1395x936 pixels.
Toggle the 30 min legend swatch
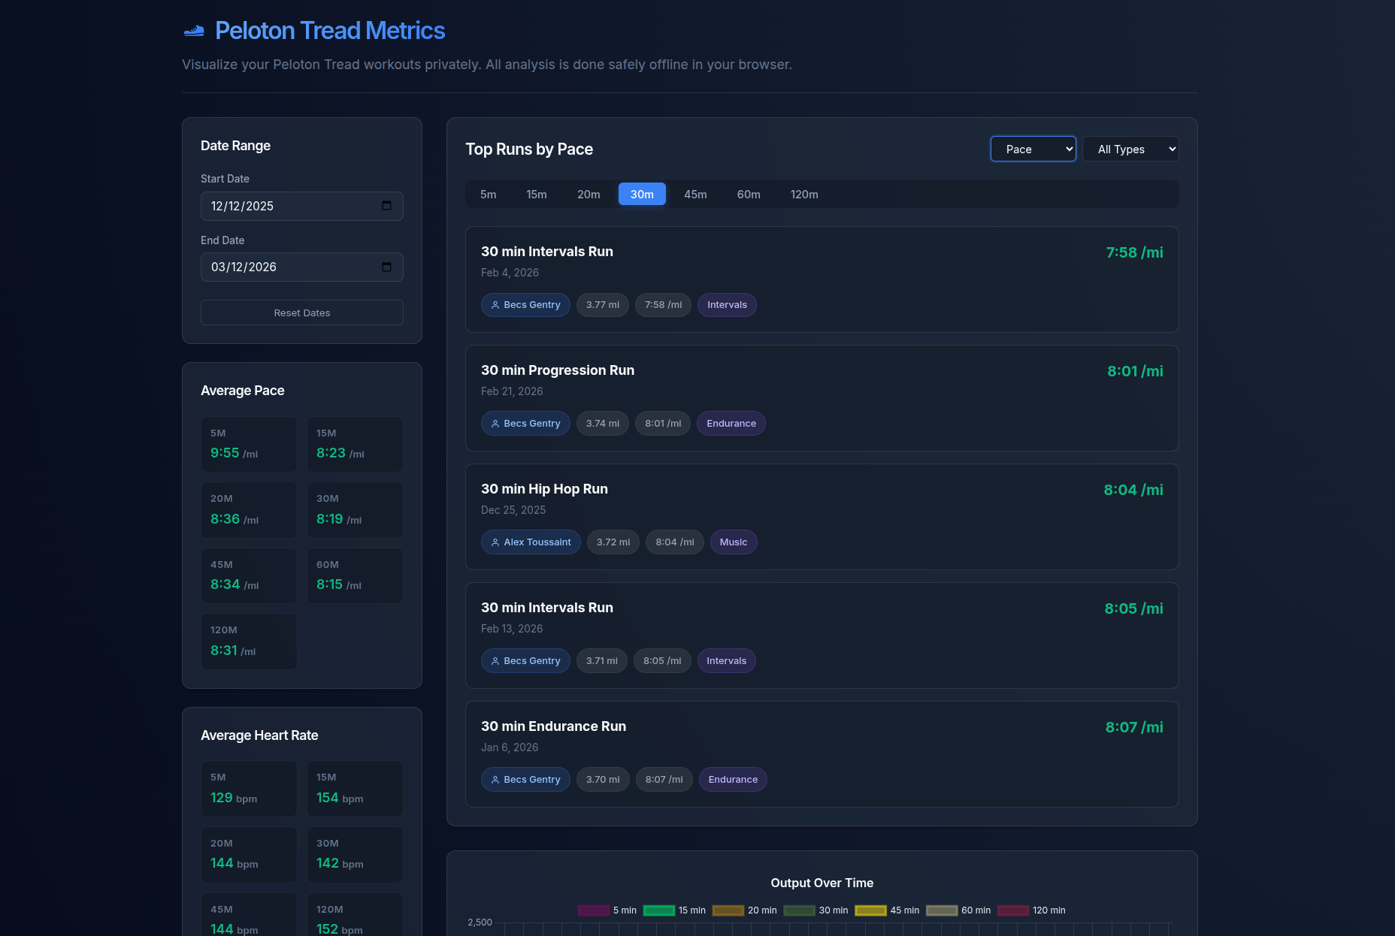tap(800, 910)
